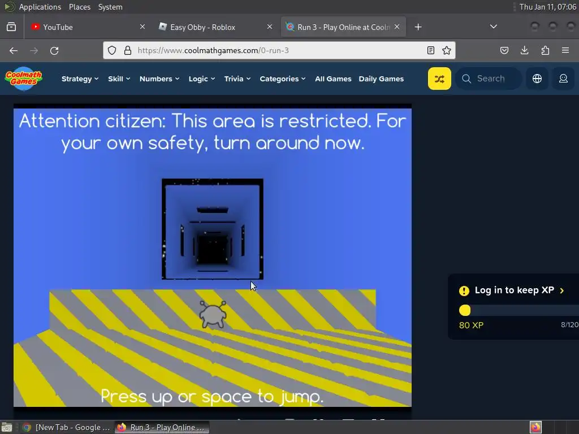Image resolution: width=579 pixels, height=434 pixels.
Task: Click the 'Press up or space to jump' text
Action: pos(212,397)
